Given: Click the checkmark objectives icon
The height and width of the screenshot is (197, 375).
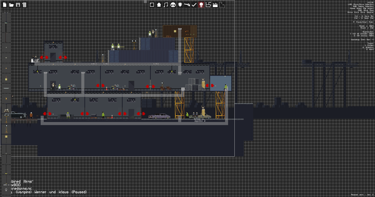Looking at the screenshot, I should tap(194, 5).
